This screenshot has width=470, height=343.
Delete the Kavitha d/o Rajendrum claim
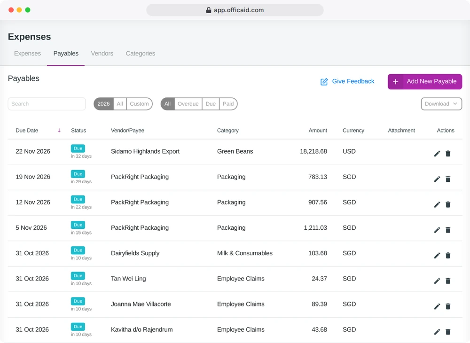[448, 332]
